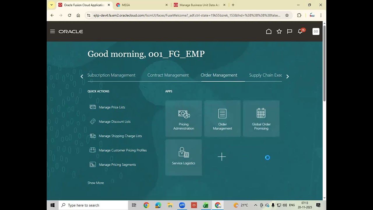Viewport: 373px width, 210px height.
Task: Go back in browser history
Action: point(52,15)
